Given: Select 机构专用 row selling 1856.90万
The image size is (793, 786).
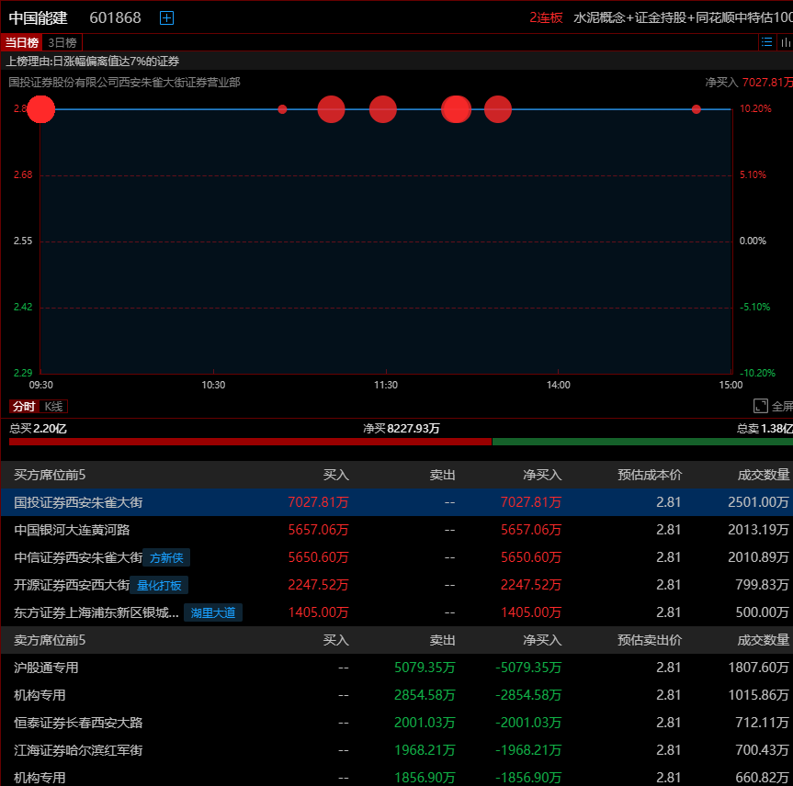Looking at the screenshot, I should 397,778.
